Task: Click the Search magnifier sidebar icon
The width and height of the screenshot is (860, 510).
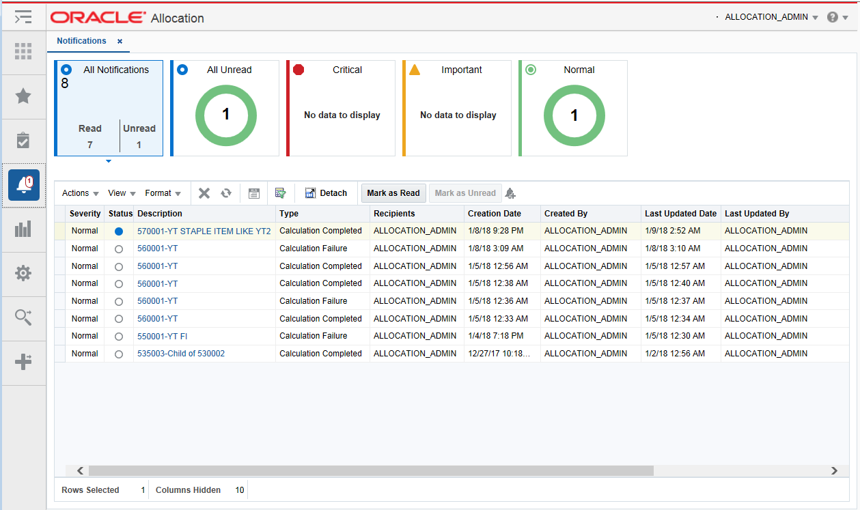Action: [x=23, y=317]
